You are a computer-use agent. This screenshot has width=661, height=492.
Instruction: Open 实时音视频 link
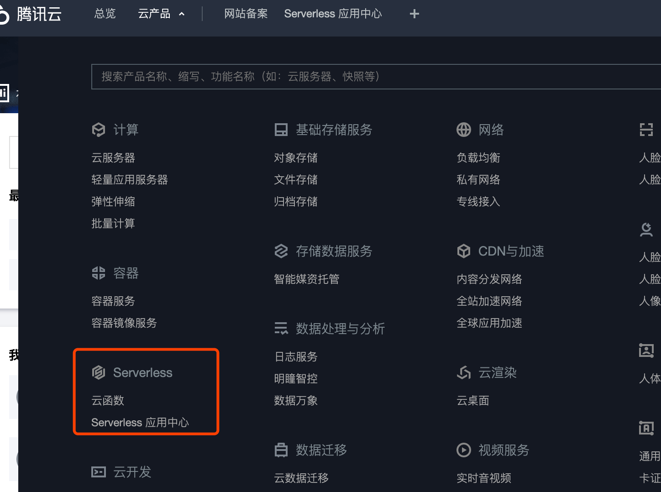484,478
